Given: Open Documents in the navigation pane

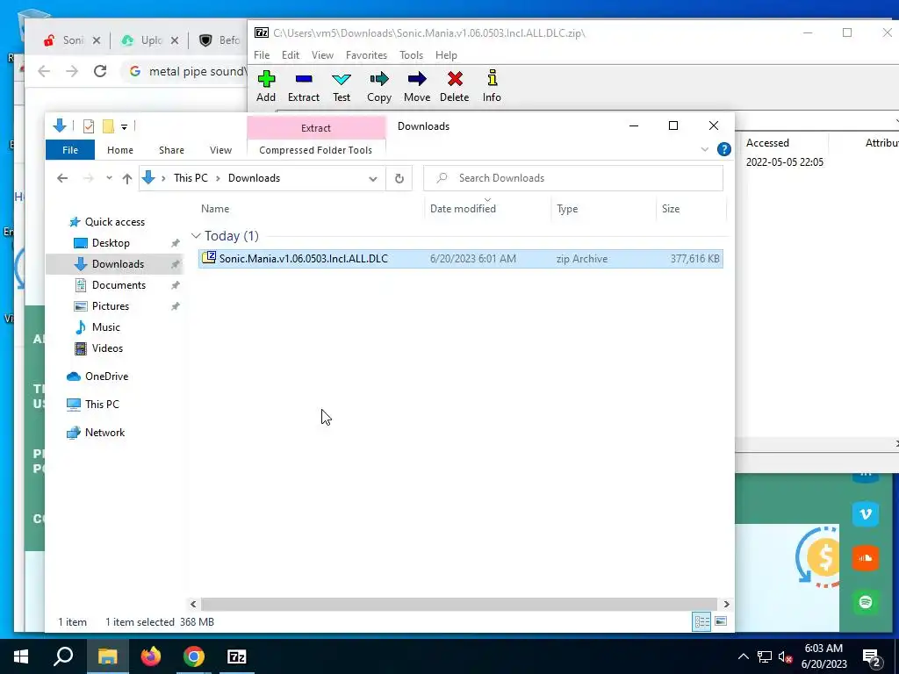Looking at the screenshot, I should pyautogui.click(x=119, y=285).
